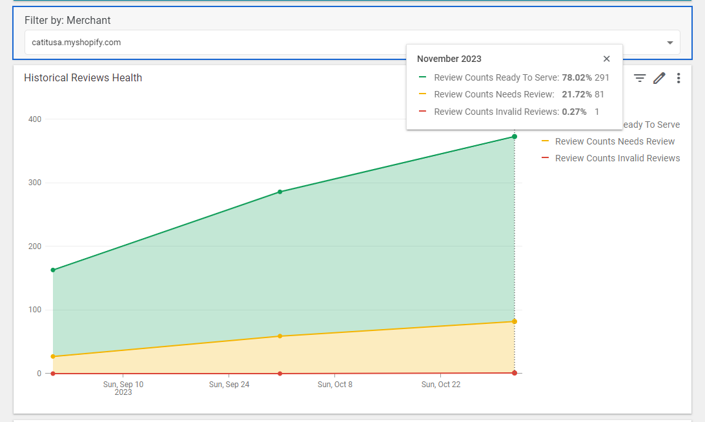This screenshot has width=705, height=422.
Task: Open the three-dot more options menu
Action: click(x=679, y=78)
